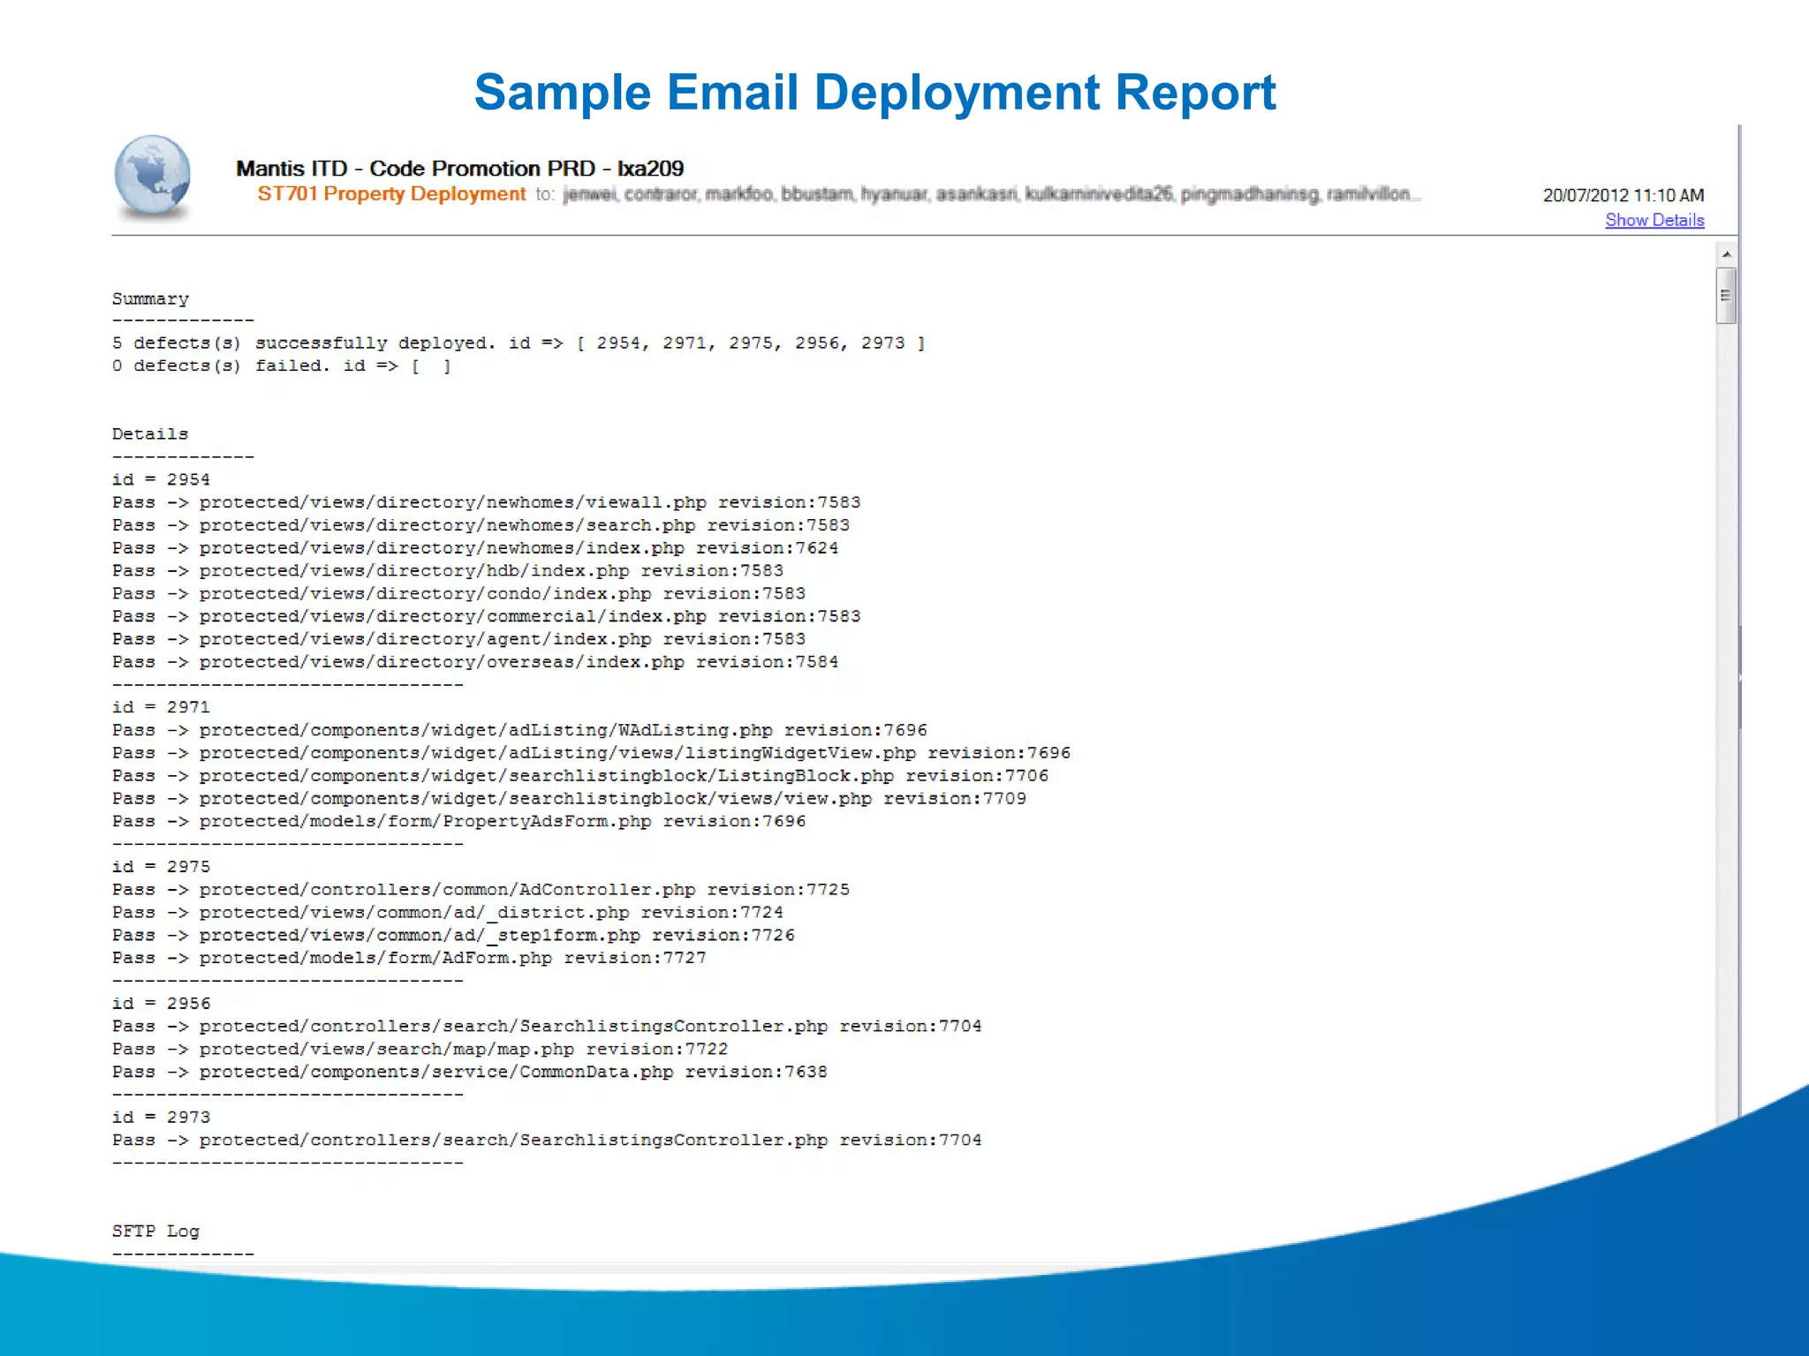Click the 'id = 2975' line

(161, 867)
